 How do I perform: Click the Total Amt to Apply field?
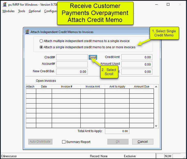click(x=117, y=131)
